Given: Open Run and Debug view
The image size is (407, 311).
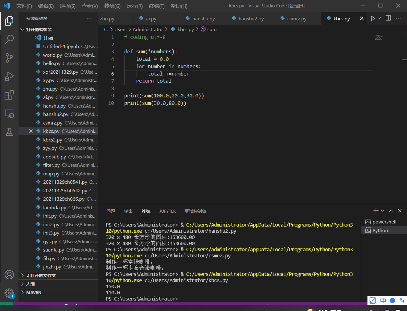Looking at the screenshot, I should point(9,76).
